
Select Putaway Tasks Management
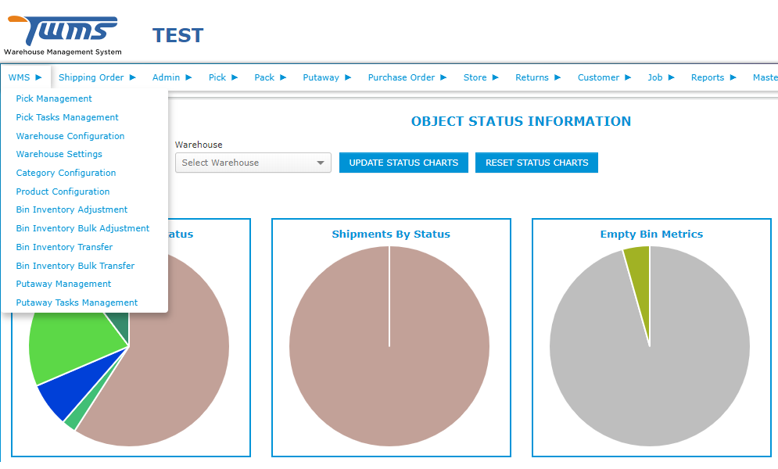click(x=77, y=303)
